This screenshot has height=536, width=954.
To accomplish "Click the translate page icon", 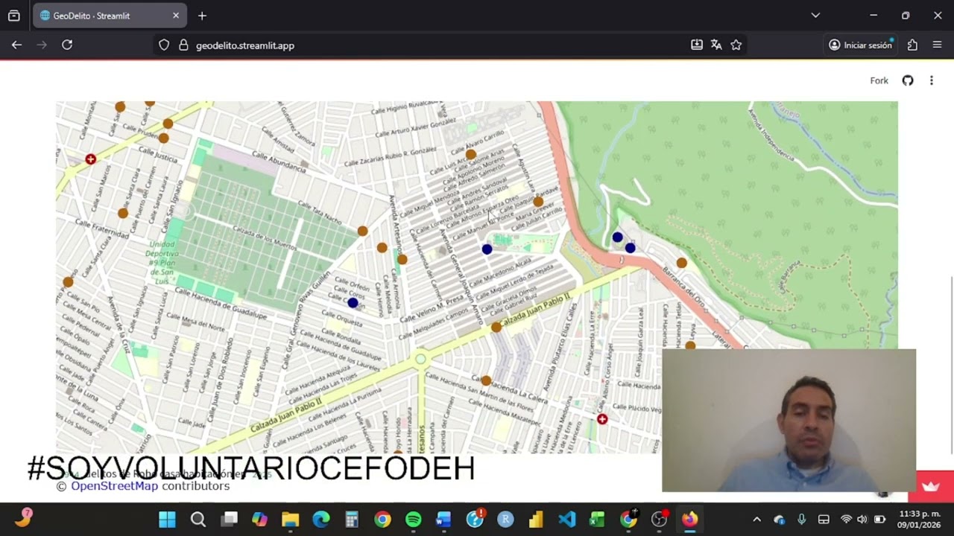I will click(716, 45).
